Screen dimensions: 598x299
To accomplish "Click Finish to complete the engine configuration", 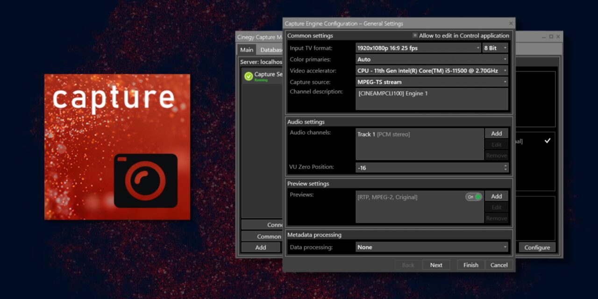I will point(470,264).
